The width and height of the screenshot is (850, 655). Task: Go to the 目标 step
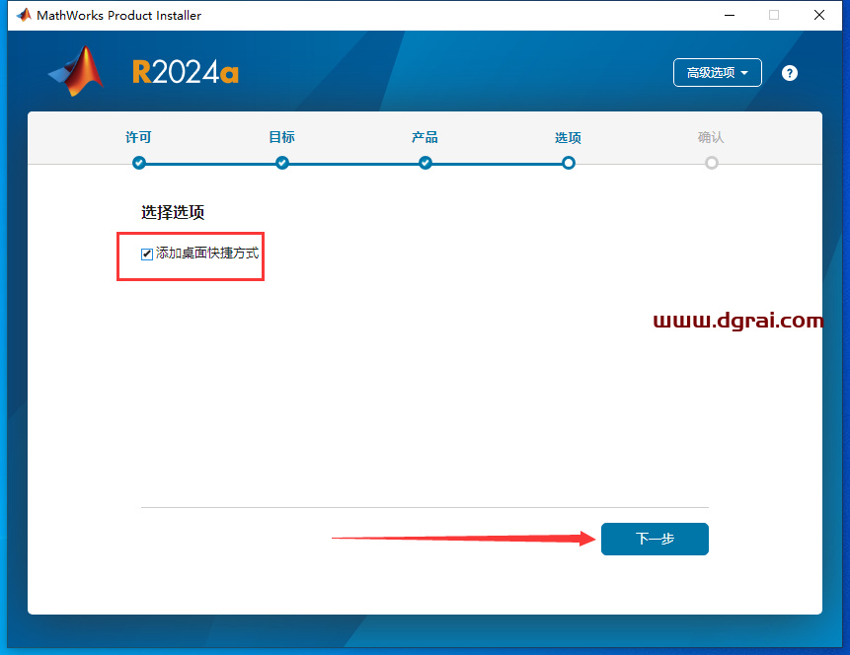point(282,137)
